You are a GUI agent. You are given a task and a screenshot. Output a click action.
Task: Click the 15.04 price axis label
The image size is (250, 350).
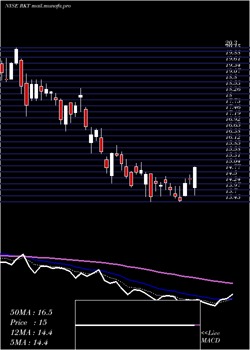pos(232,161)
